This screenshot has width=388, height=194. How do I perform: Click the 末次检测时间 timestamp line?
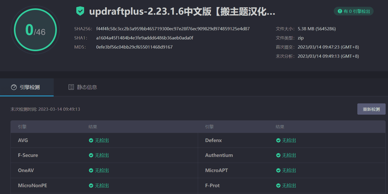(45, 109)
